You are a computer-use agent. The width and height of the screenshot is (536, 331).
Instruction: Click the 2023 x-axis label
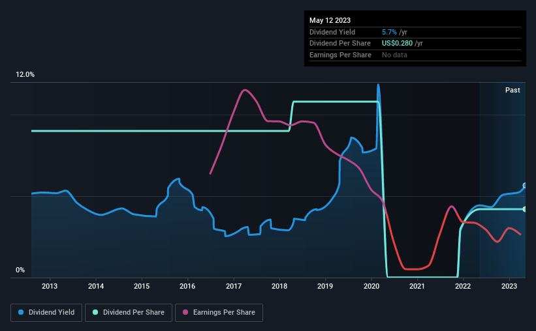[x=509, y=286]
